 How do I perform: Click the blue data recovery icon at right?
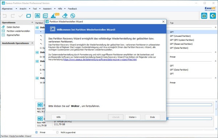coord(213,16)
